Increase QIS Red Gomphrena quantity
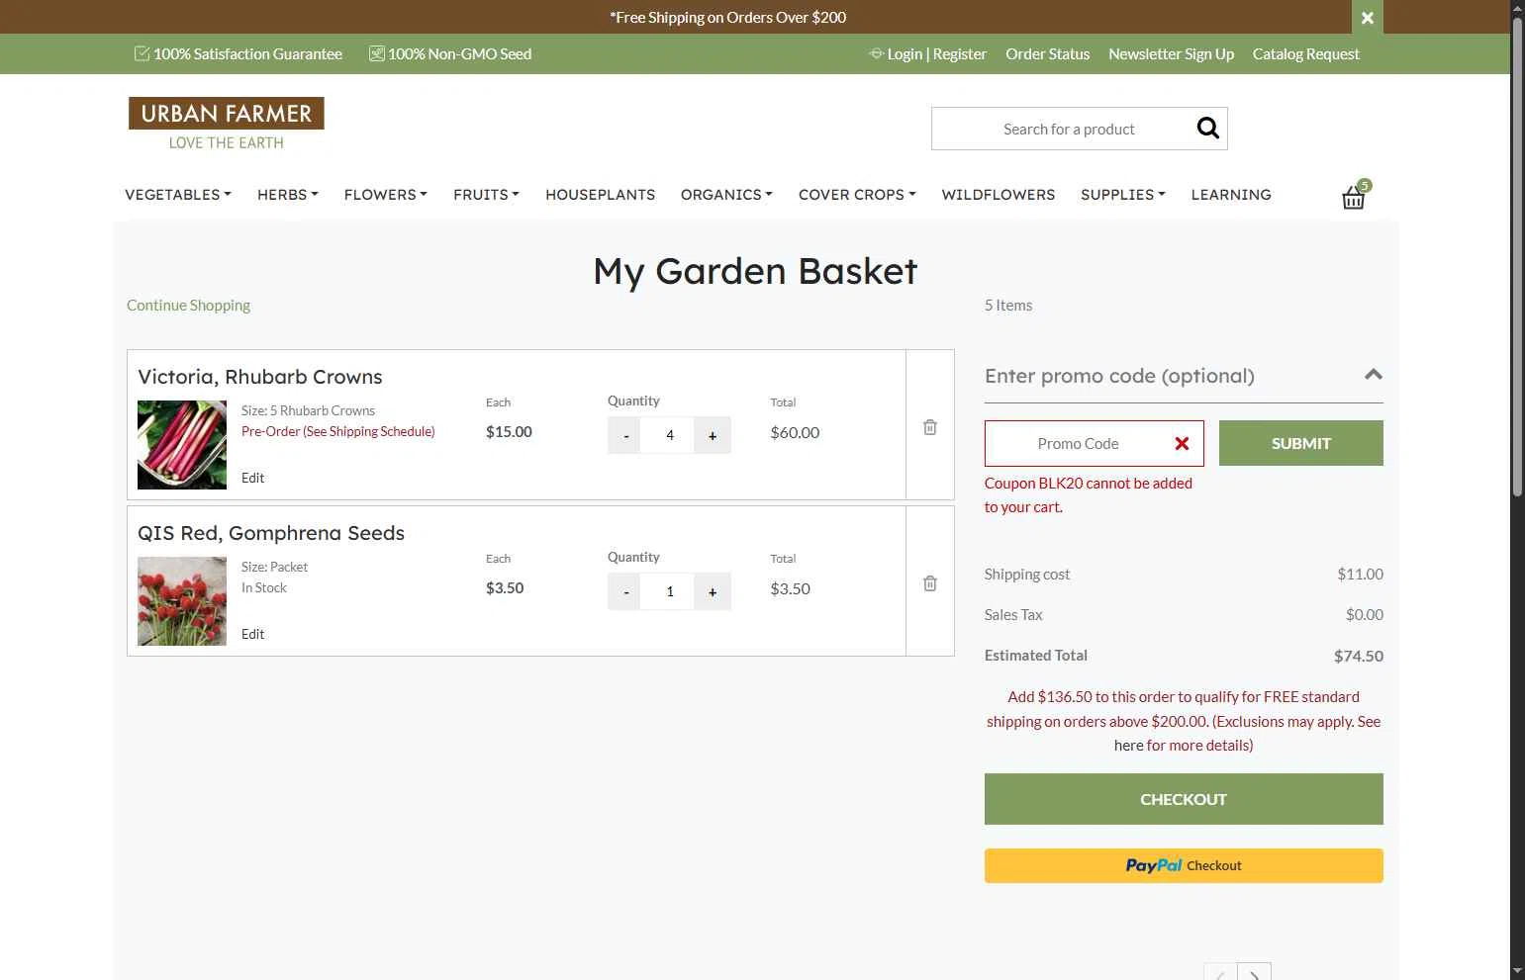This screenshot has width=1525, height=980. click(713, 591)
